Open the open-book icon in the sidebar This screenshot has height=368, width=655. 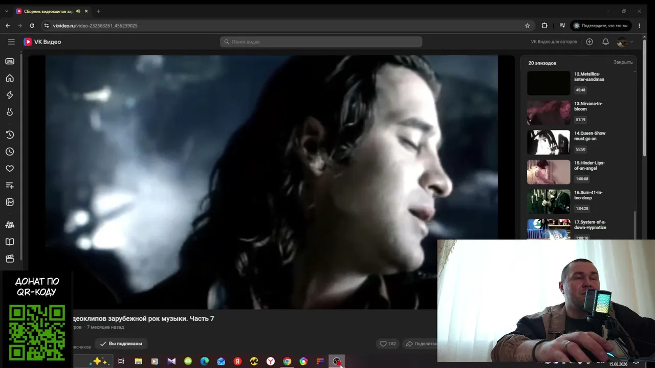click(x=10, y=242)
